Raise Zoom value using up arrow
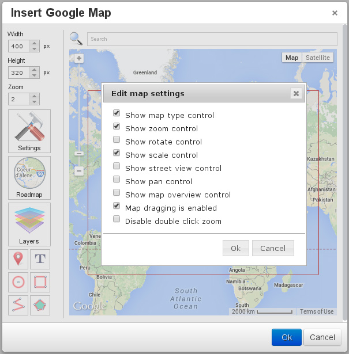 tap(35, 96)
